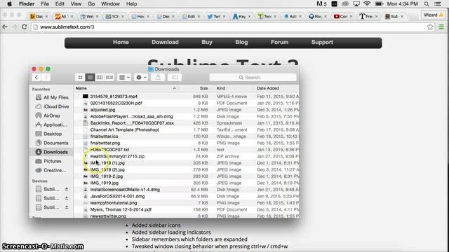
Task: Open iCloud Drive in sidebar
Action: click(x=52, y=106)
